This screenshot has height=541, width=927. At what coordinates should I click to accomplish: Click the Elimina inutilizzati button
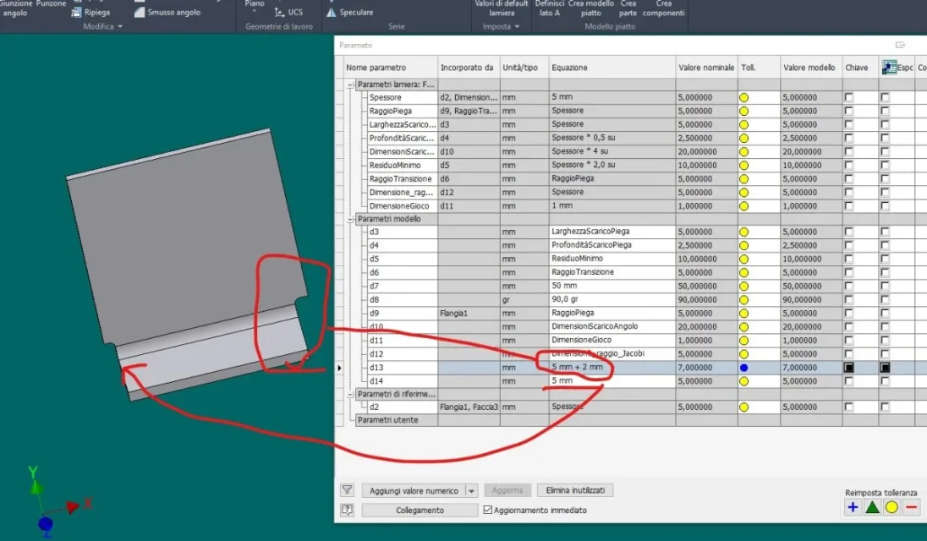coord(575,490)
